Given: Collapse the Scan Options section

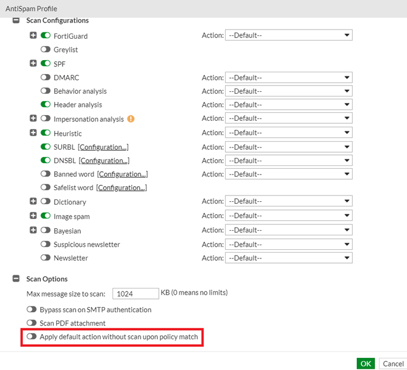Looking at the screenshot, I should point(16,279).
